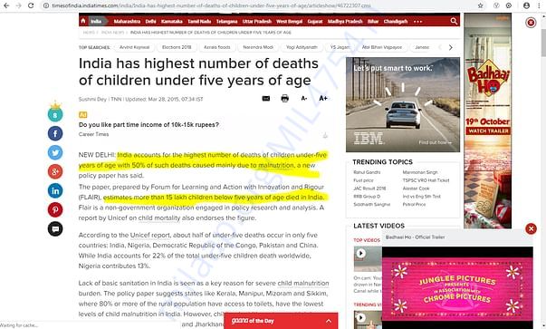The width and height of the screenshot is (546, 329).
Task: Follow the child mortality link in the article text
Action: tap(159, 218)
